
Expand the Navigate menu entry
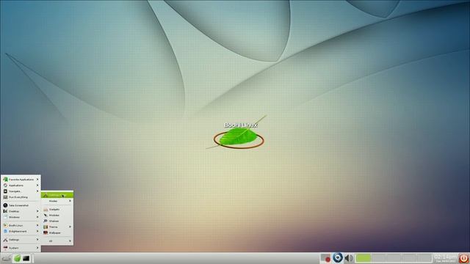point(21,191)
